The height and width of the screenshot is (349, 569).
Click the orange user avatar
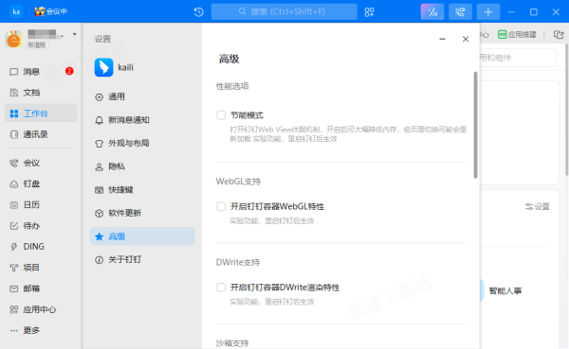14,39
